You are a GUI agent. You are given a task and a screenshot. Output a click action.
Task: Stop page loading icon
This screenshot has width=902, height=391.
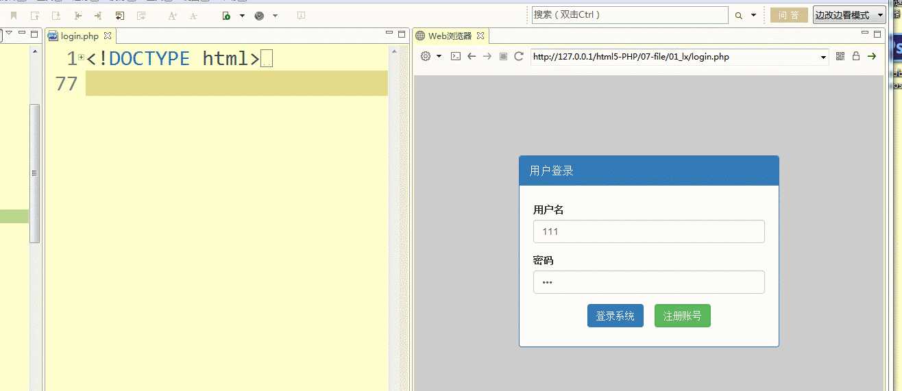[x=503, y=56]
